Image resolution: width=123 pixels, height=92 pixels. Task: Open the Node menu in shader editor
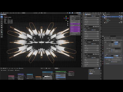point(17,68)
